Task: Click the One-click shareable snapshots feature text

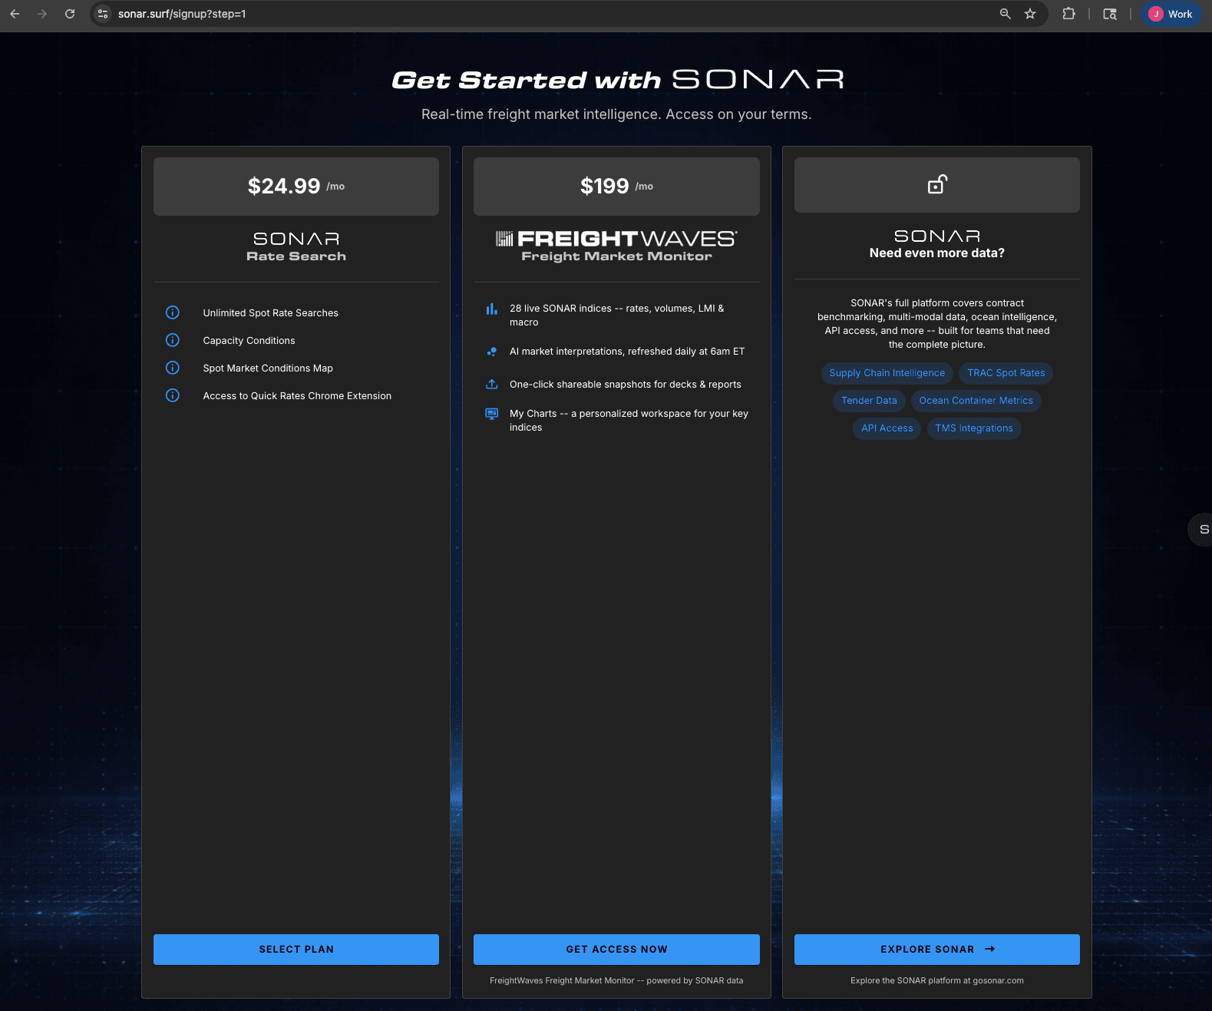Action: pyautogui.click(x=626, y=385)
